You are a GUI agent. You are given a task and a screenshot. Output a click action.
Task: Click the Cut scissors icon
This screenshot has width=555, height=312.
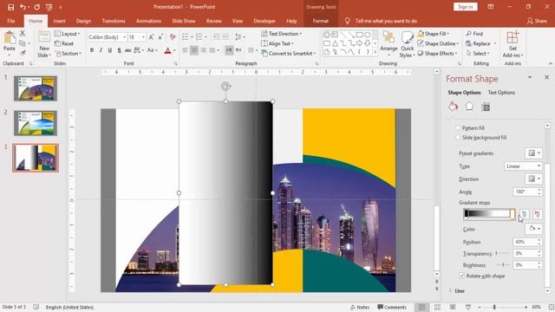(23, 33)
